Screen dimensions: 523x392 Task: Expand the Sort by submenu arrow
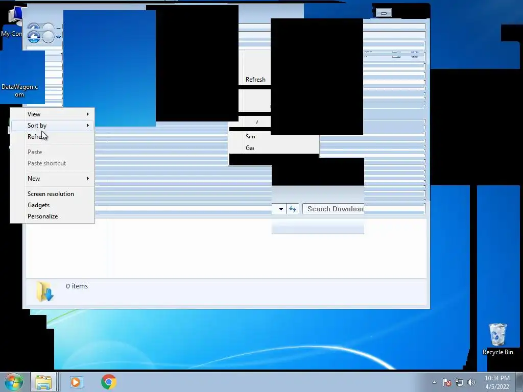[88, 126]
